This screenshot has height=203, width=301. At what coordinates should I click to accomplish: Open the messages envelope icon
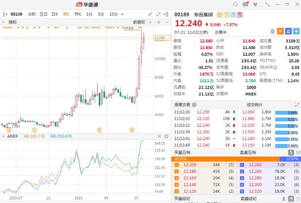coord(246,4)
